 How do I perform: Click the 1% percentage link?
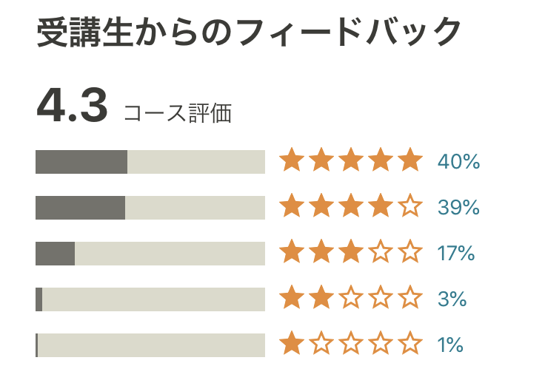450,345
